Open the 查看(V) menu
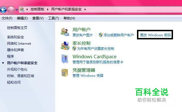Screen dimensions: 182x112 (38, 18)
